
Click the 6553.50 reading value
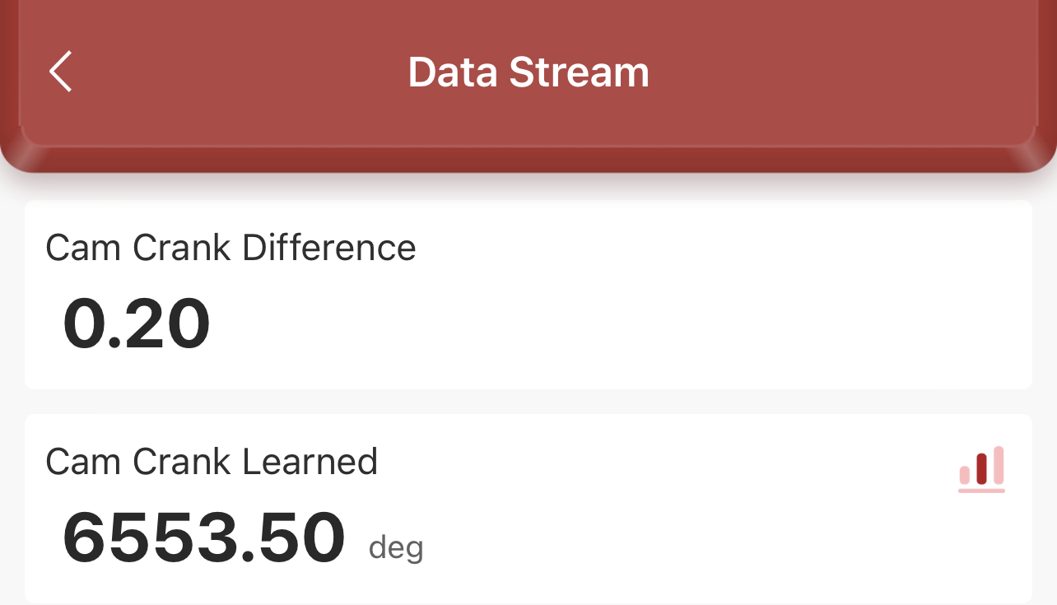[203, 538]
